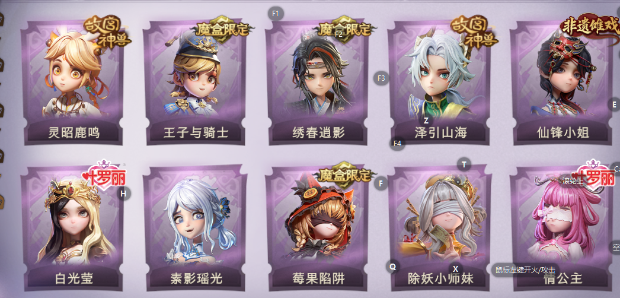The image size is (620, 298).
Task: Select the 王子与骑士 character card
Action: pos(196,83)
